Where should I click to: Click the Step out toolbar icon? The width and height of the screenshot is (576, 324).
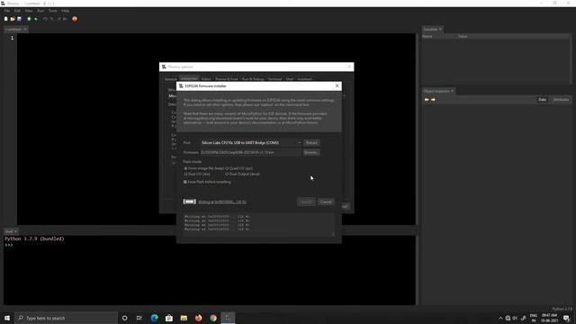58,19
